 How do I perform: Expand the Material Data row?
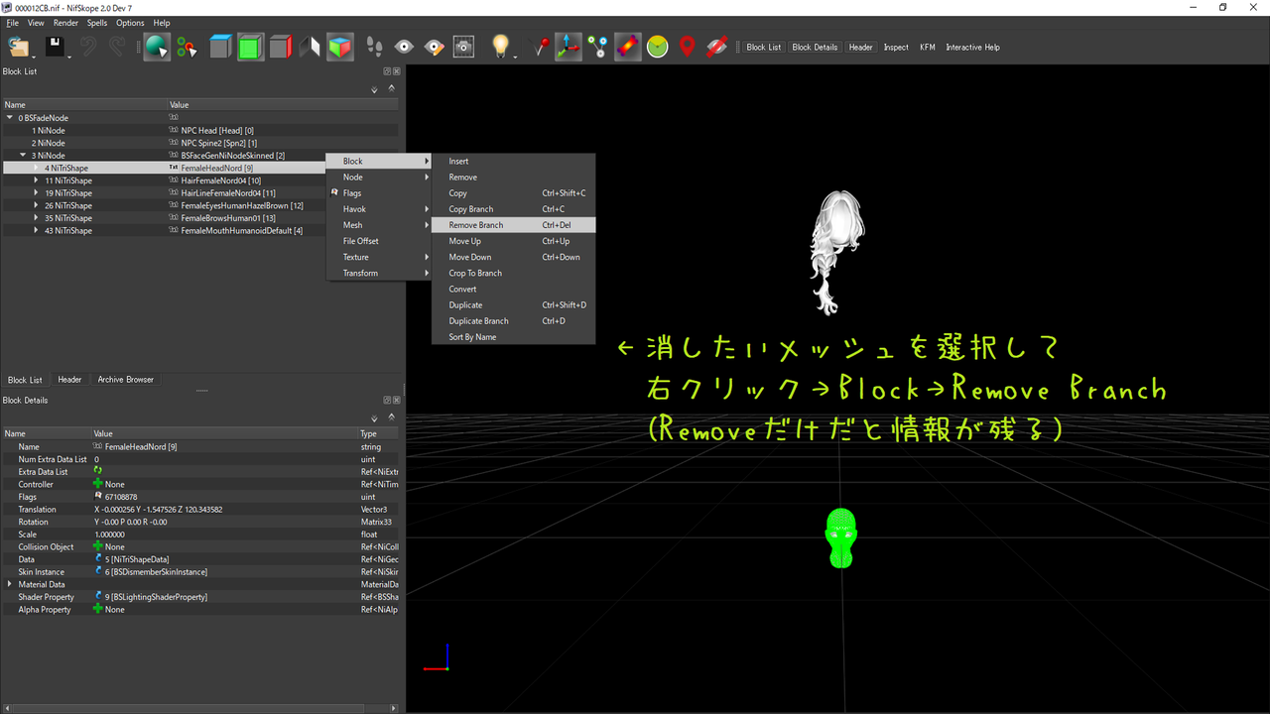(x=10, y=584)
